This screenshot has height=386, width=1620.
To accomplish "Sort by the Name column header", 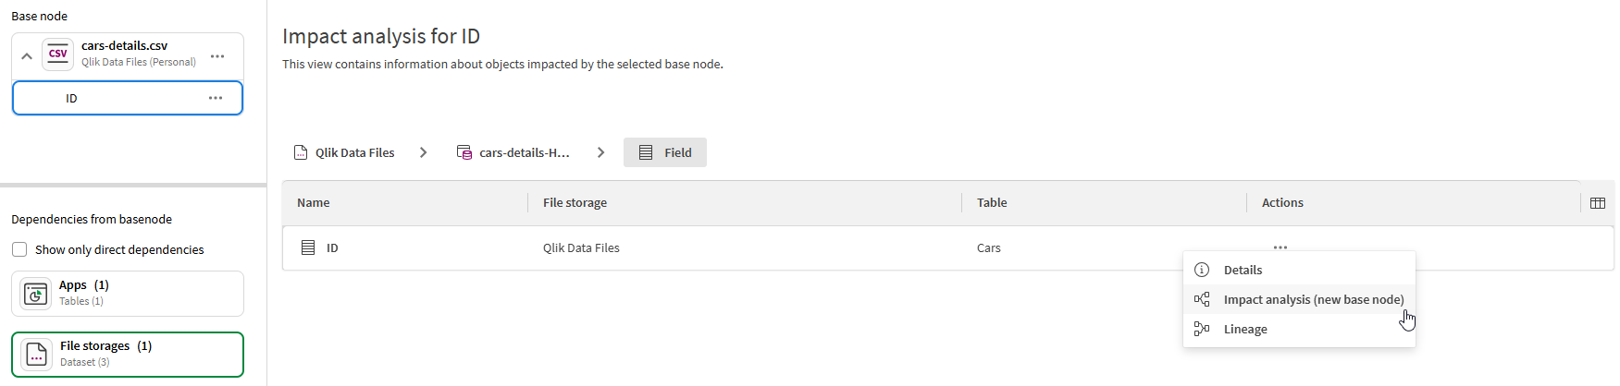I will (314, 203).
